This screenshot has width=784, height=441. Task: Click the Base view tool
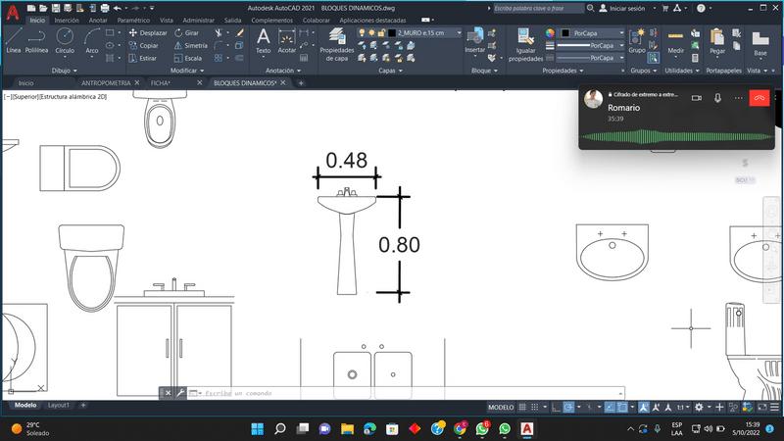point(760,44)
